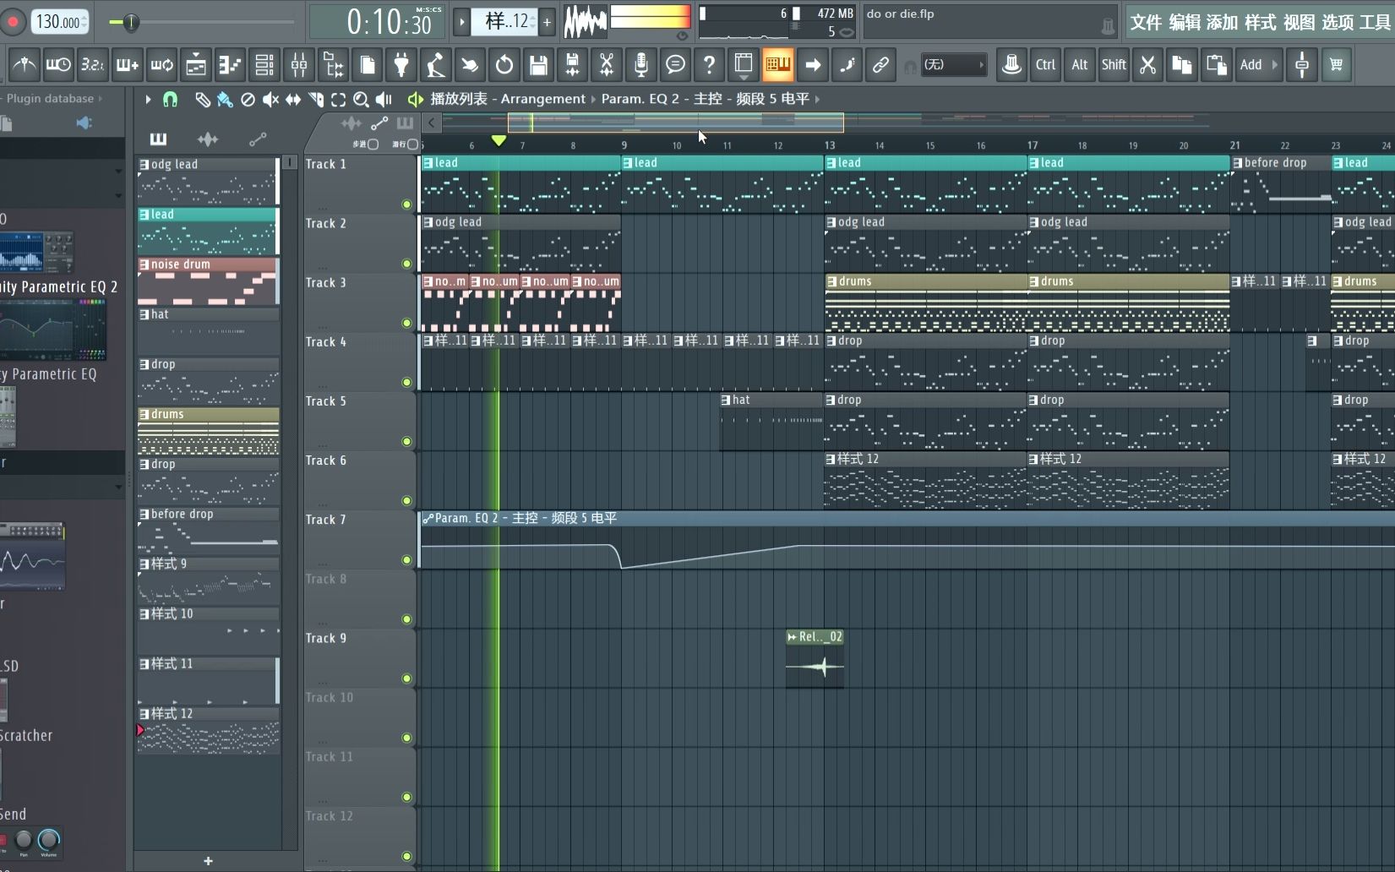Open the metronome tool icon
The height and width of the screenshot is (872, 1395).
pos(24,64)
